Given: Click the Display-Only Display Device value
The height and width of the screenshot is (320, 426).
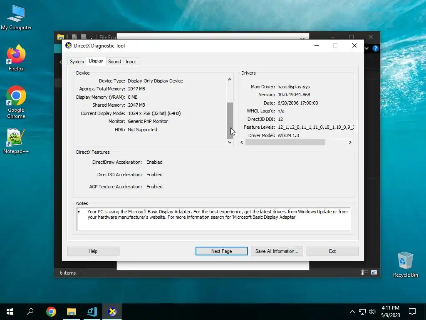Looking at the screenshot, I should [x=155, y=81].
